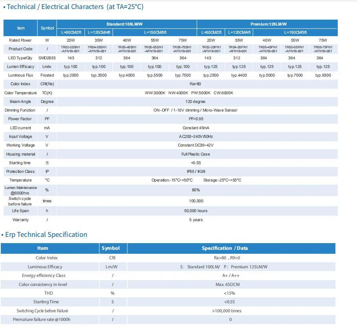Click the 50,000 hours life span value

(x=196, y=211)
